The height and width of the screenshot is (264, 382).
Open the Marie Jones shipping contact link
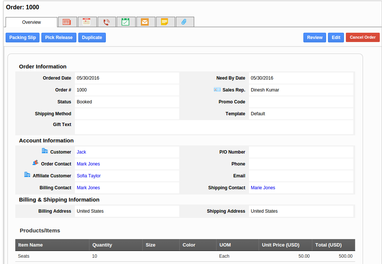coord(263,188)
